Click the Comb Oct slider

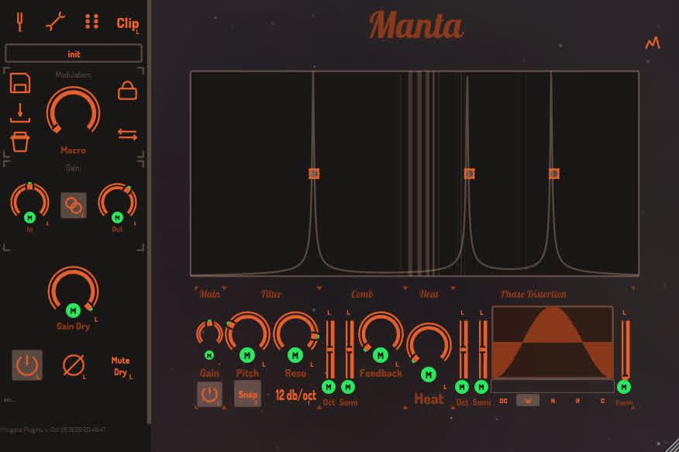tap(329, 350)
